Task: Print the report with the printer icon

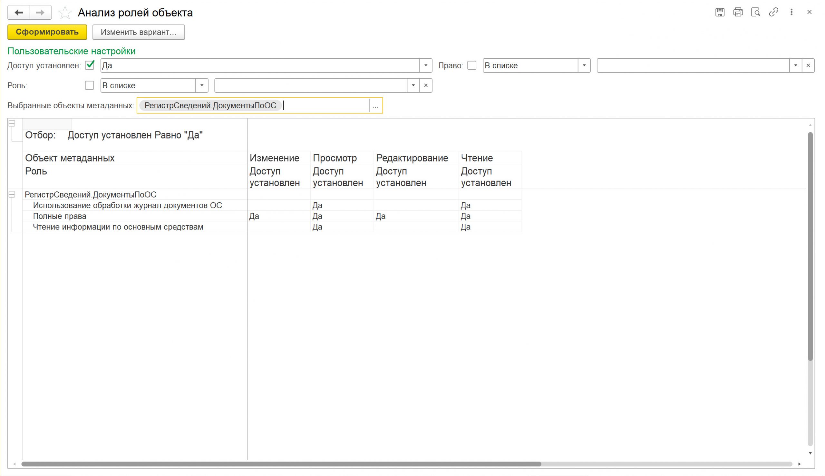Action: pyautogui.click(x=738, y=12)
